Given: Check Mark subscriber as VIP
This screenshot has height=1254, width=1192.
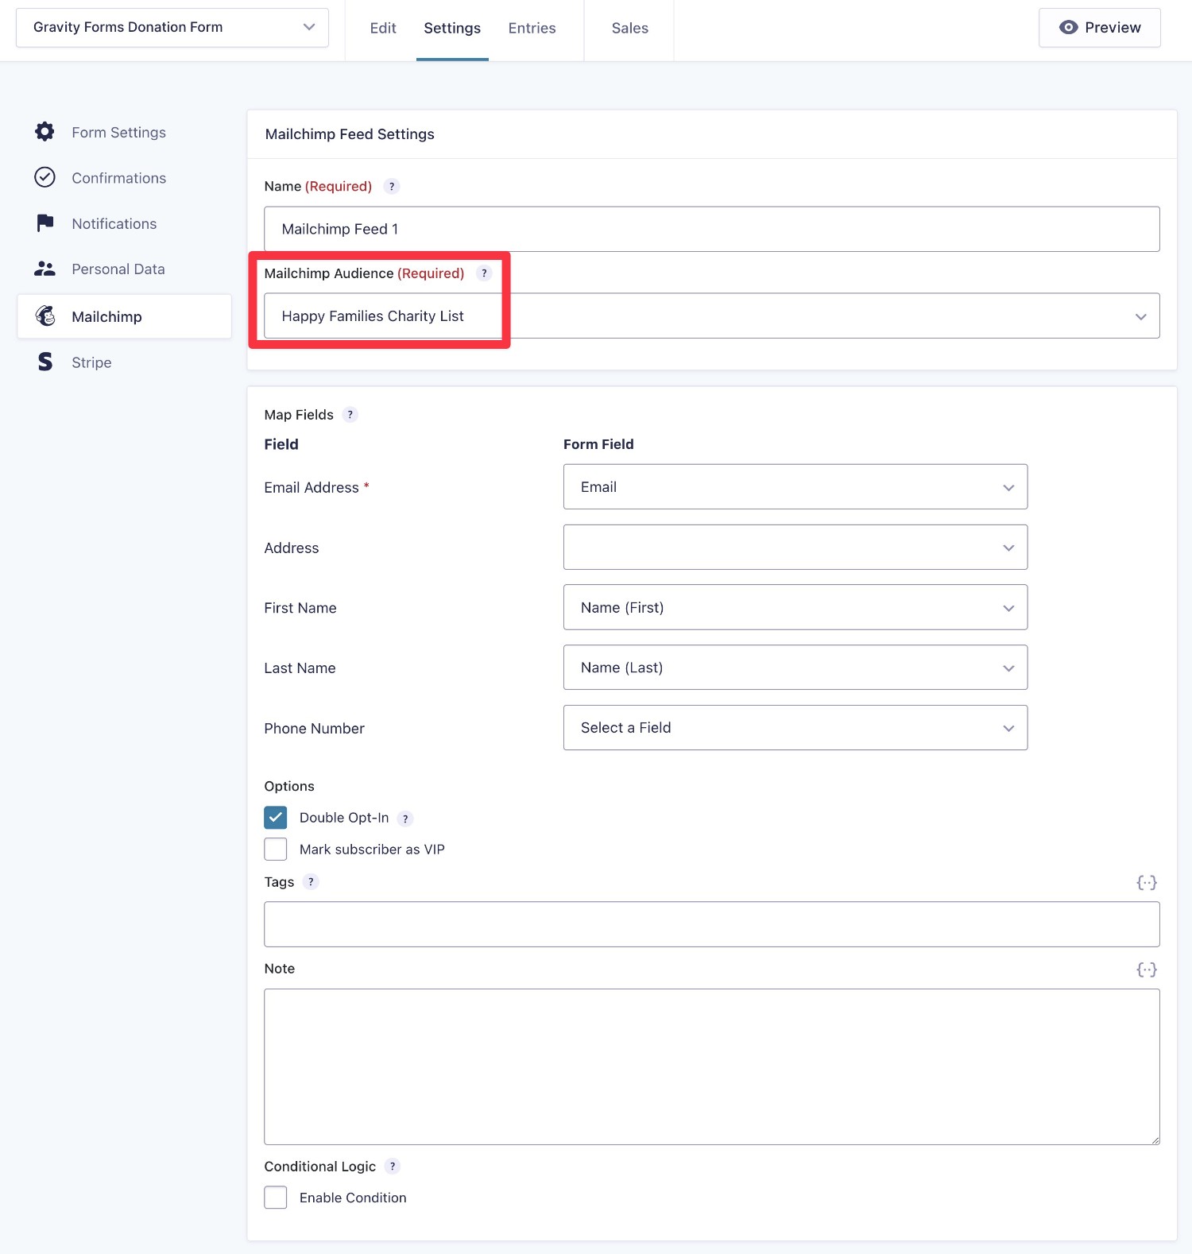Looking at the screenshot, I should [x=276, y=849].
